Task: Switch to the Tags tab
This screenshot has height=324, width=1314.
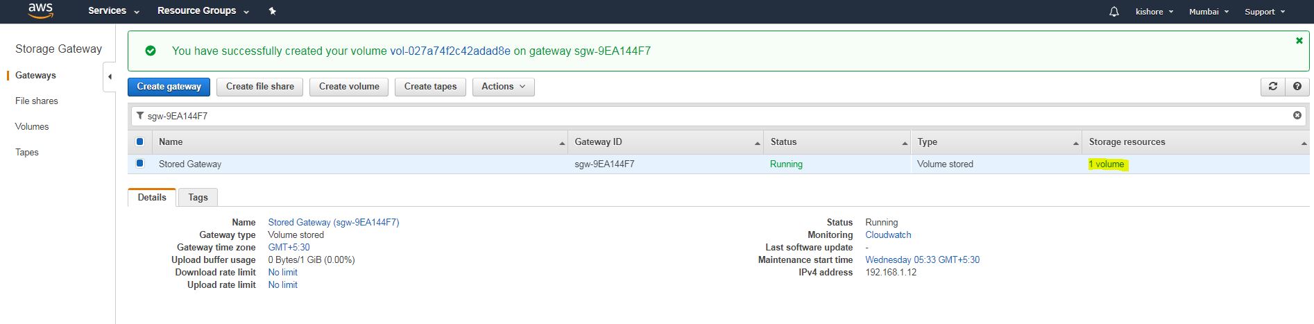Action: pyautogui.click(x=198, y=198)
